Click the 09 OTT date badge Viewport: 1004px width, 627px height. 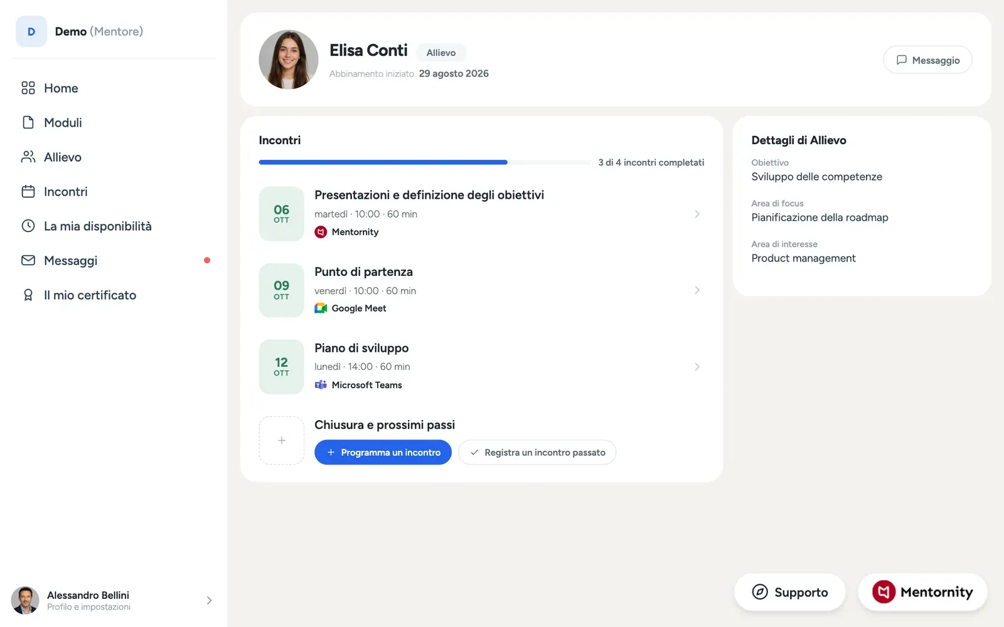coord(282,290)
